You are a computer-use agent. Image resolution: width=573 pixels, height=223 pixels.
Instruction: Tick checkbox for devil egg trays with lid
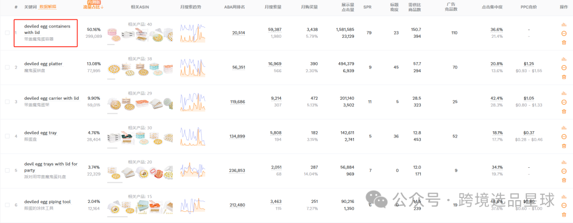pyautogui.click(x=7, y=170)
